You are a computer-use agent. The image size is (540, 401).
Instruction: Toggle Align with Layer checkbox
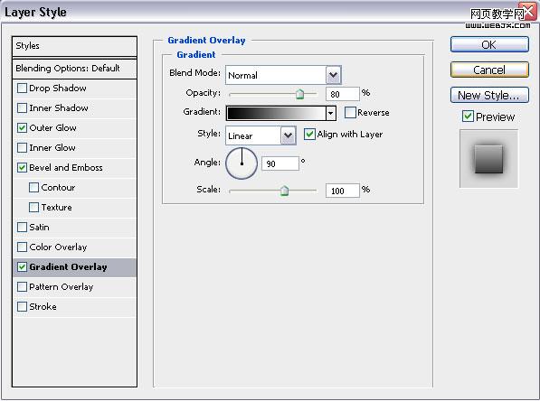pyautogui.click(x=309, y=135)
